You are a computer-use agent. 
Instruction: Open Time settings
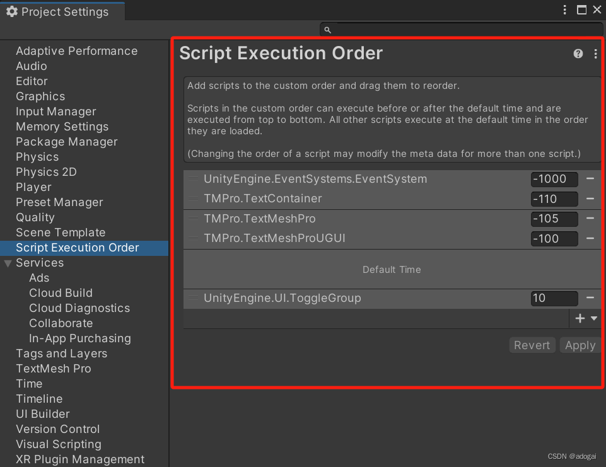(x=29, y=384)
